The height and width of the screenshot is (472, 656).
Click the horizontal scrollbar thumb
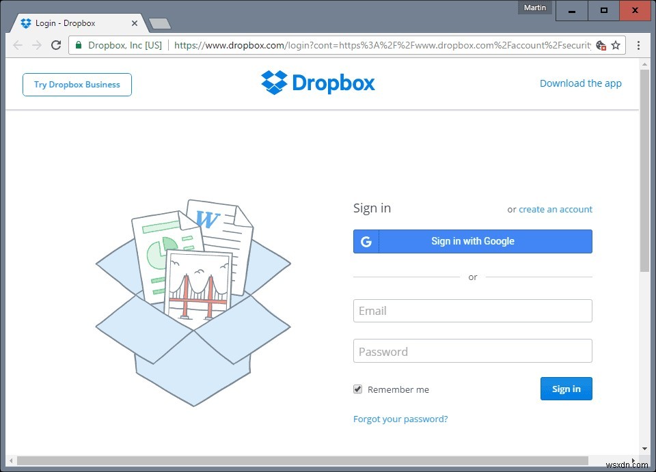(x=303, y=460)
